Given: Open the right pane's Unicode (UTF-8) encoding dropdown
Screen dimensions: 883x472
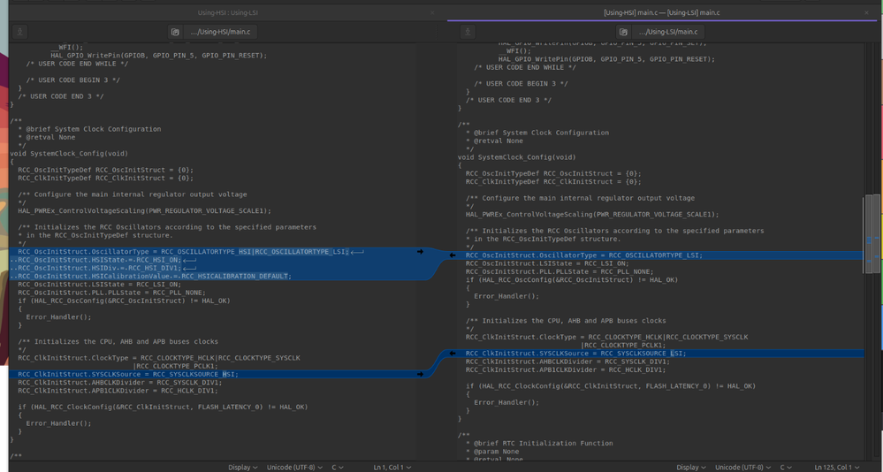Looking at the screenshot, I should click(742, 467).
